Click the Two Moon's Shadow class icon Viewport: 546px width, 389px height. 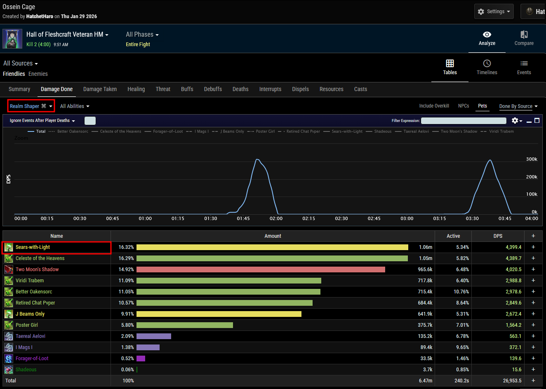[9, 269]
